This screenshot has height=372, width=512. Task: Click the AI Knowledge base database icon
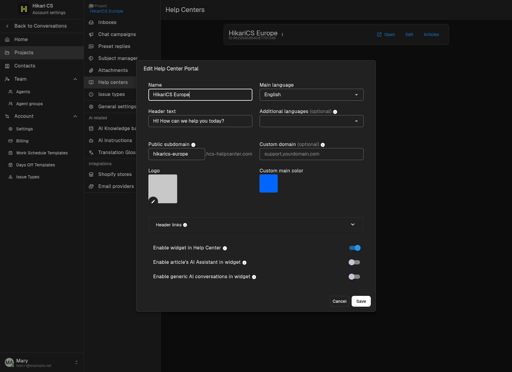(91, 129)
